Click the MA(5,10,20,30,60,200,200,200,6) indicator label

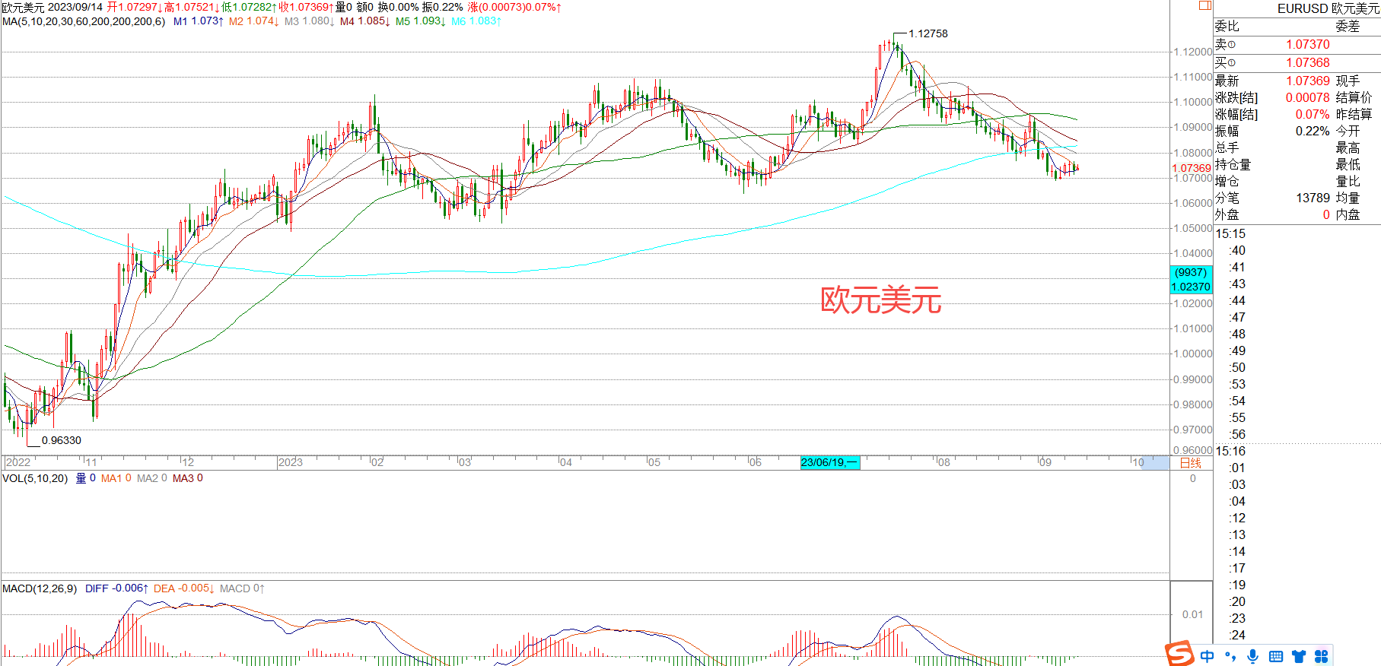point(84,21)
